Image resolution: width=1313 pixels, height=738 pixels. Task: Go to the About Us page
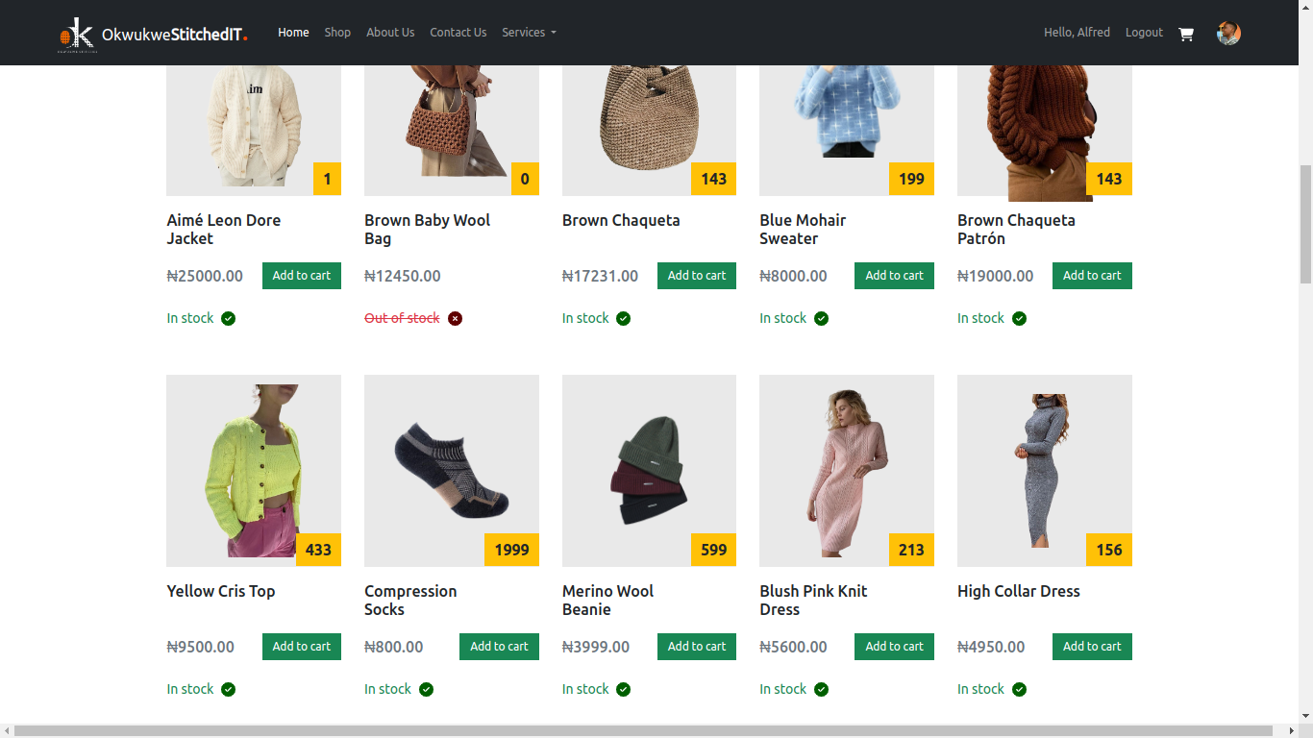pyautogui.click(x=390, y=33)
